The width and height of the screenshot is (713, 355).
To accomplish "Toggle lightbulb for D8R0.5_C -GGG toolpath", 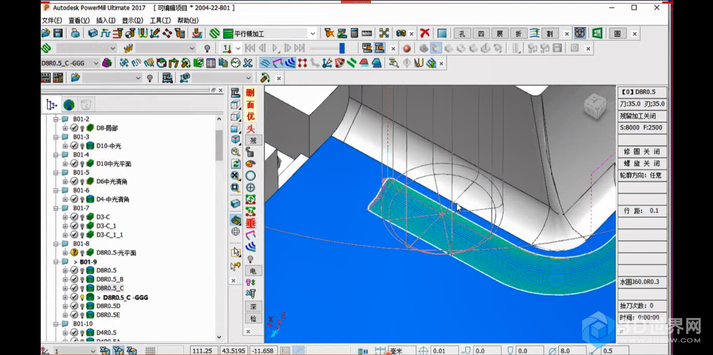I will coord(82,297).
